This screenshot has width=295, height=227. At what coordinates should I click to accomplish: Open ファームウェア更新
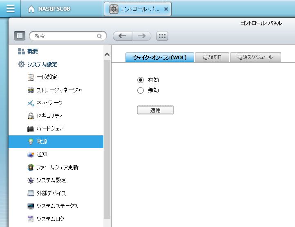tap(57, 167)
